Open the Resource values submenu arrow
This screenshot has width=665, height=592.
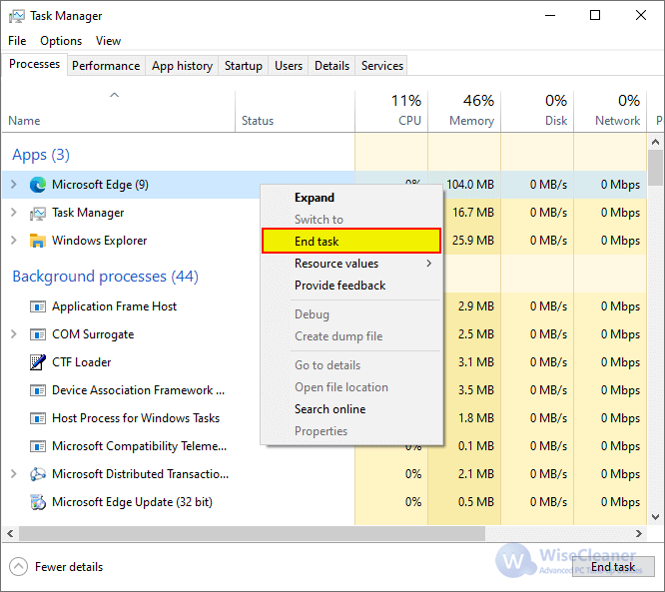tap(429, 264)
